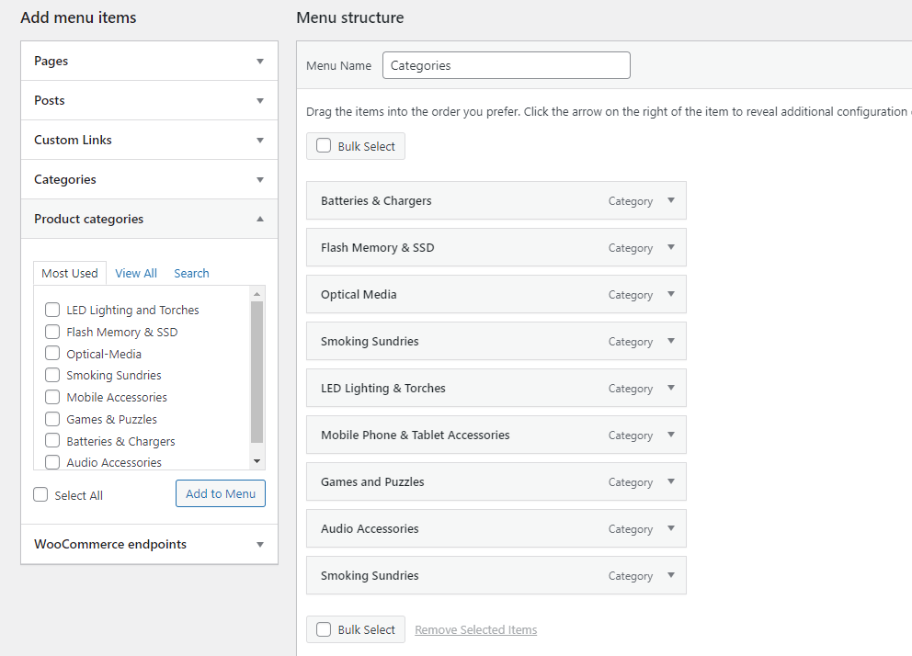Tick the Games & Puzzles checkbox

(52, 419)
